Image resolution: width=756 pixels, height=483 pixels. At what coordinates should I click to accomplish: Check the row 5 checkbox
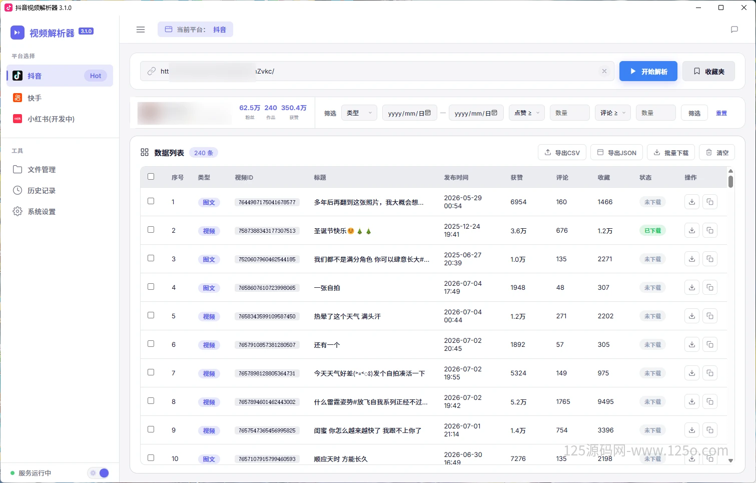(151, 315)
